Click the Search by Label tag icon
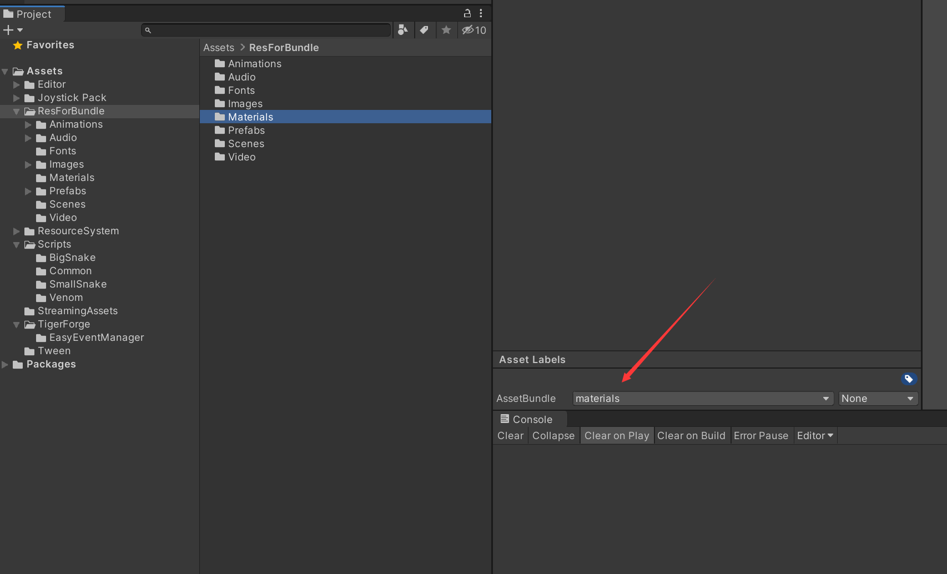Viewport: 947px width, 574px height. coord(424,30)
